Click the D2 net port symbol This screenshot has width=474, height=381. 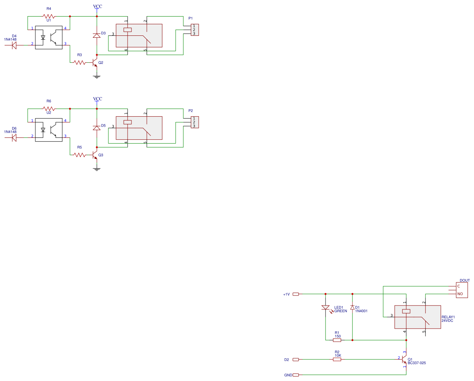tap(296, 359)
